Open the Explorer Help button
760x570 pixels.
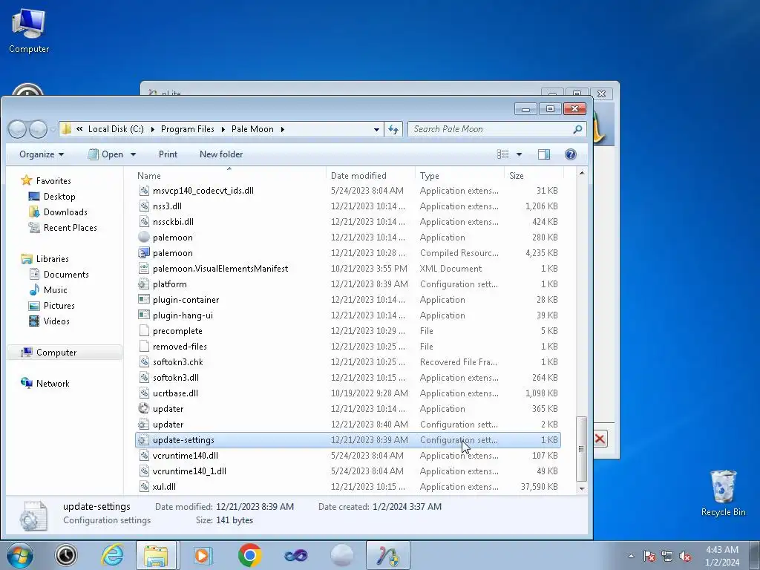[571, 154]
